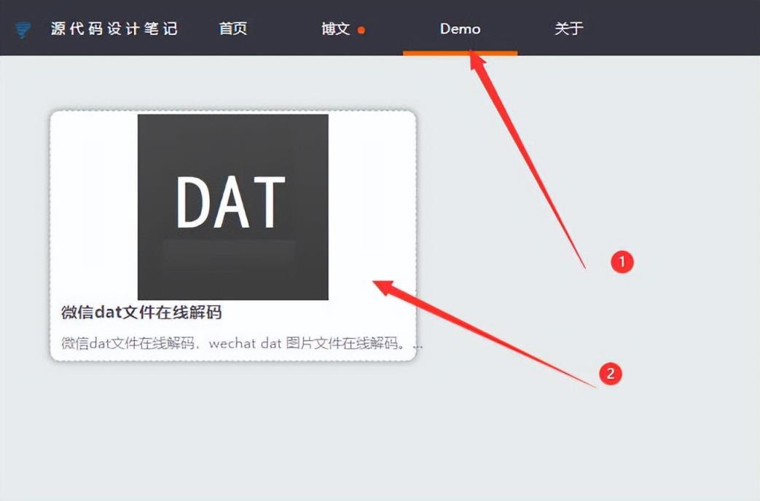Viewport: 760px width, 501px height.
Task: Open the 博文 navigation item
Action: point(335,28)
